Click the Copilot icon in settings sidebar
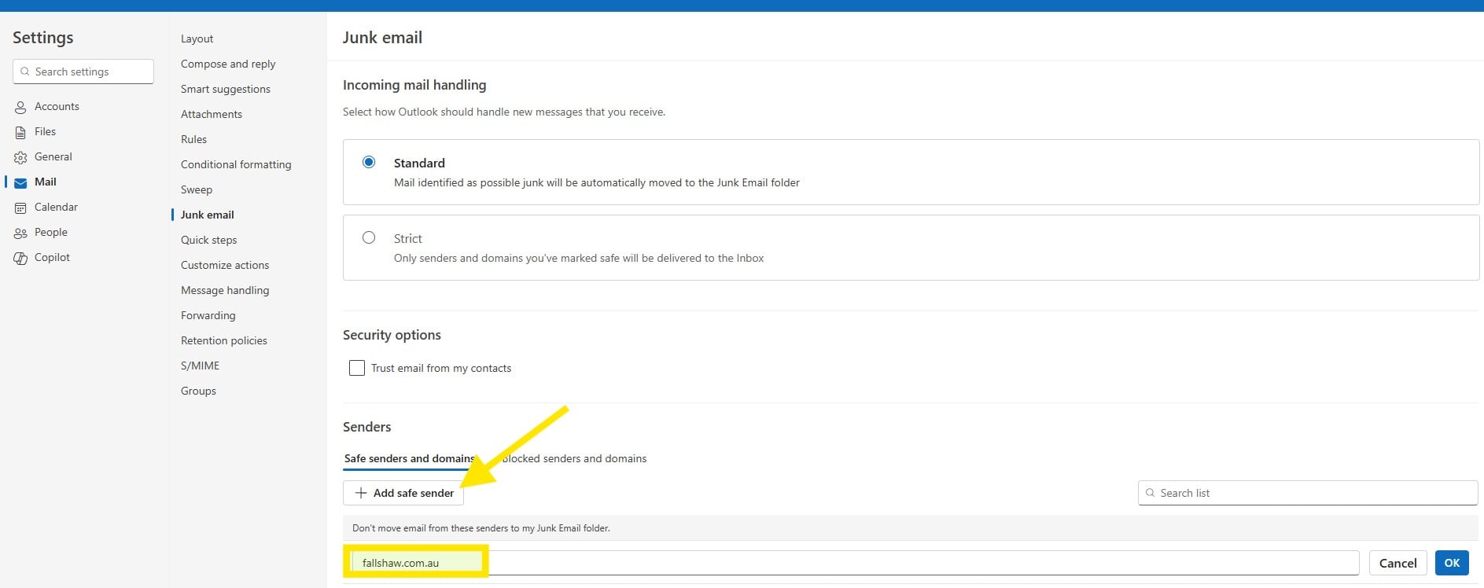This screenshot has height=588, width=1484. click(20, 258)
